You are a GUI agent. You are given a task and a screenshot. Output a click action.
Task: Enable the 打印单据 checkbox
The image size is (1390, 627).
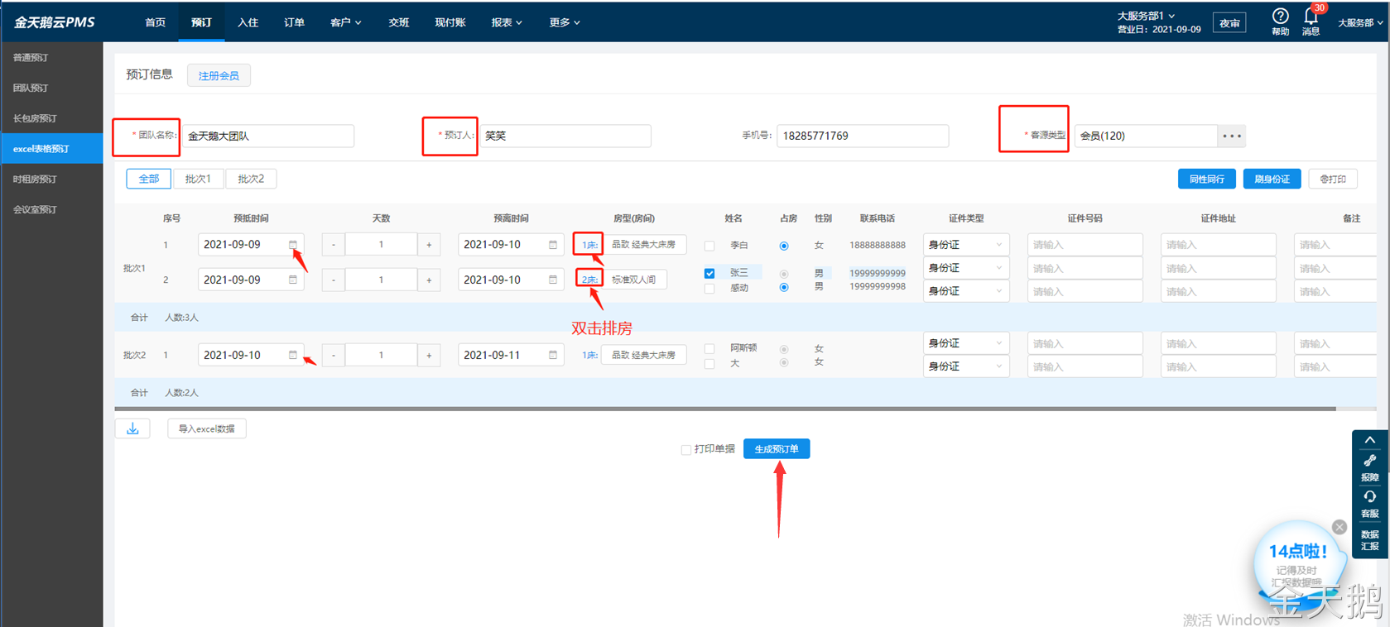[686, 450]
